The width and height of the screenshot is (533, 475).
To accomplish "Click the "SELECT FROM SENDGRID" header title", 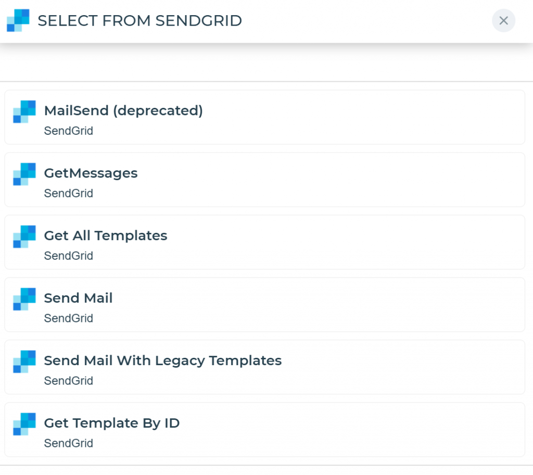I will click(x=139, y=21).
